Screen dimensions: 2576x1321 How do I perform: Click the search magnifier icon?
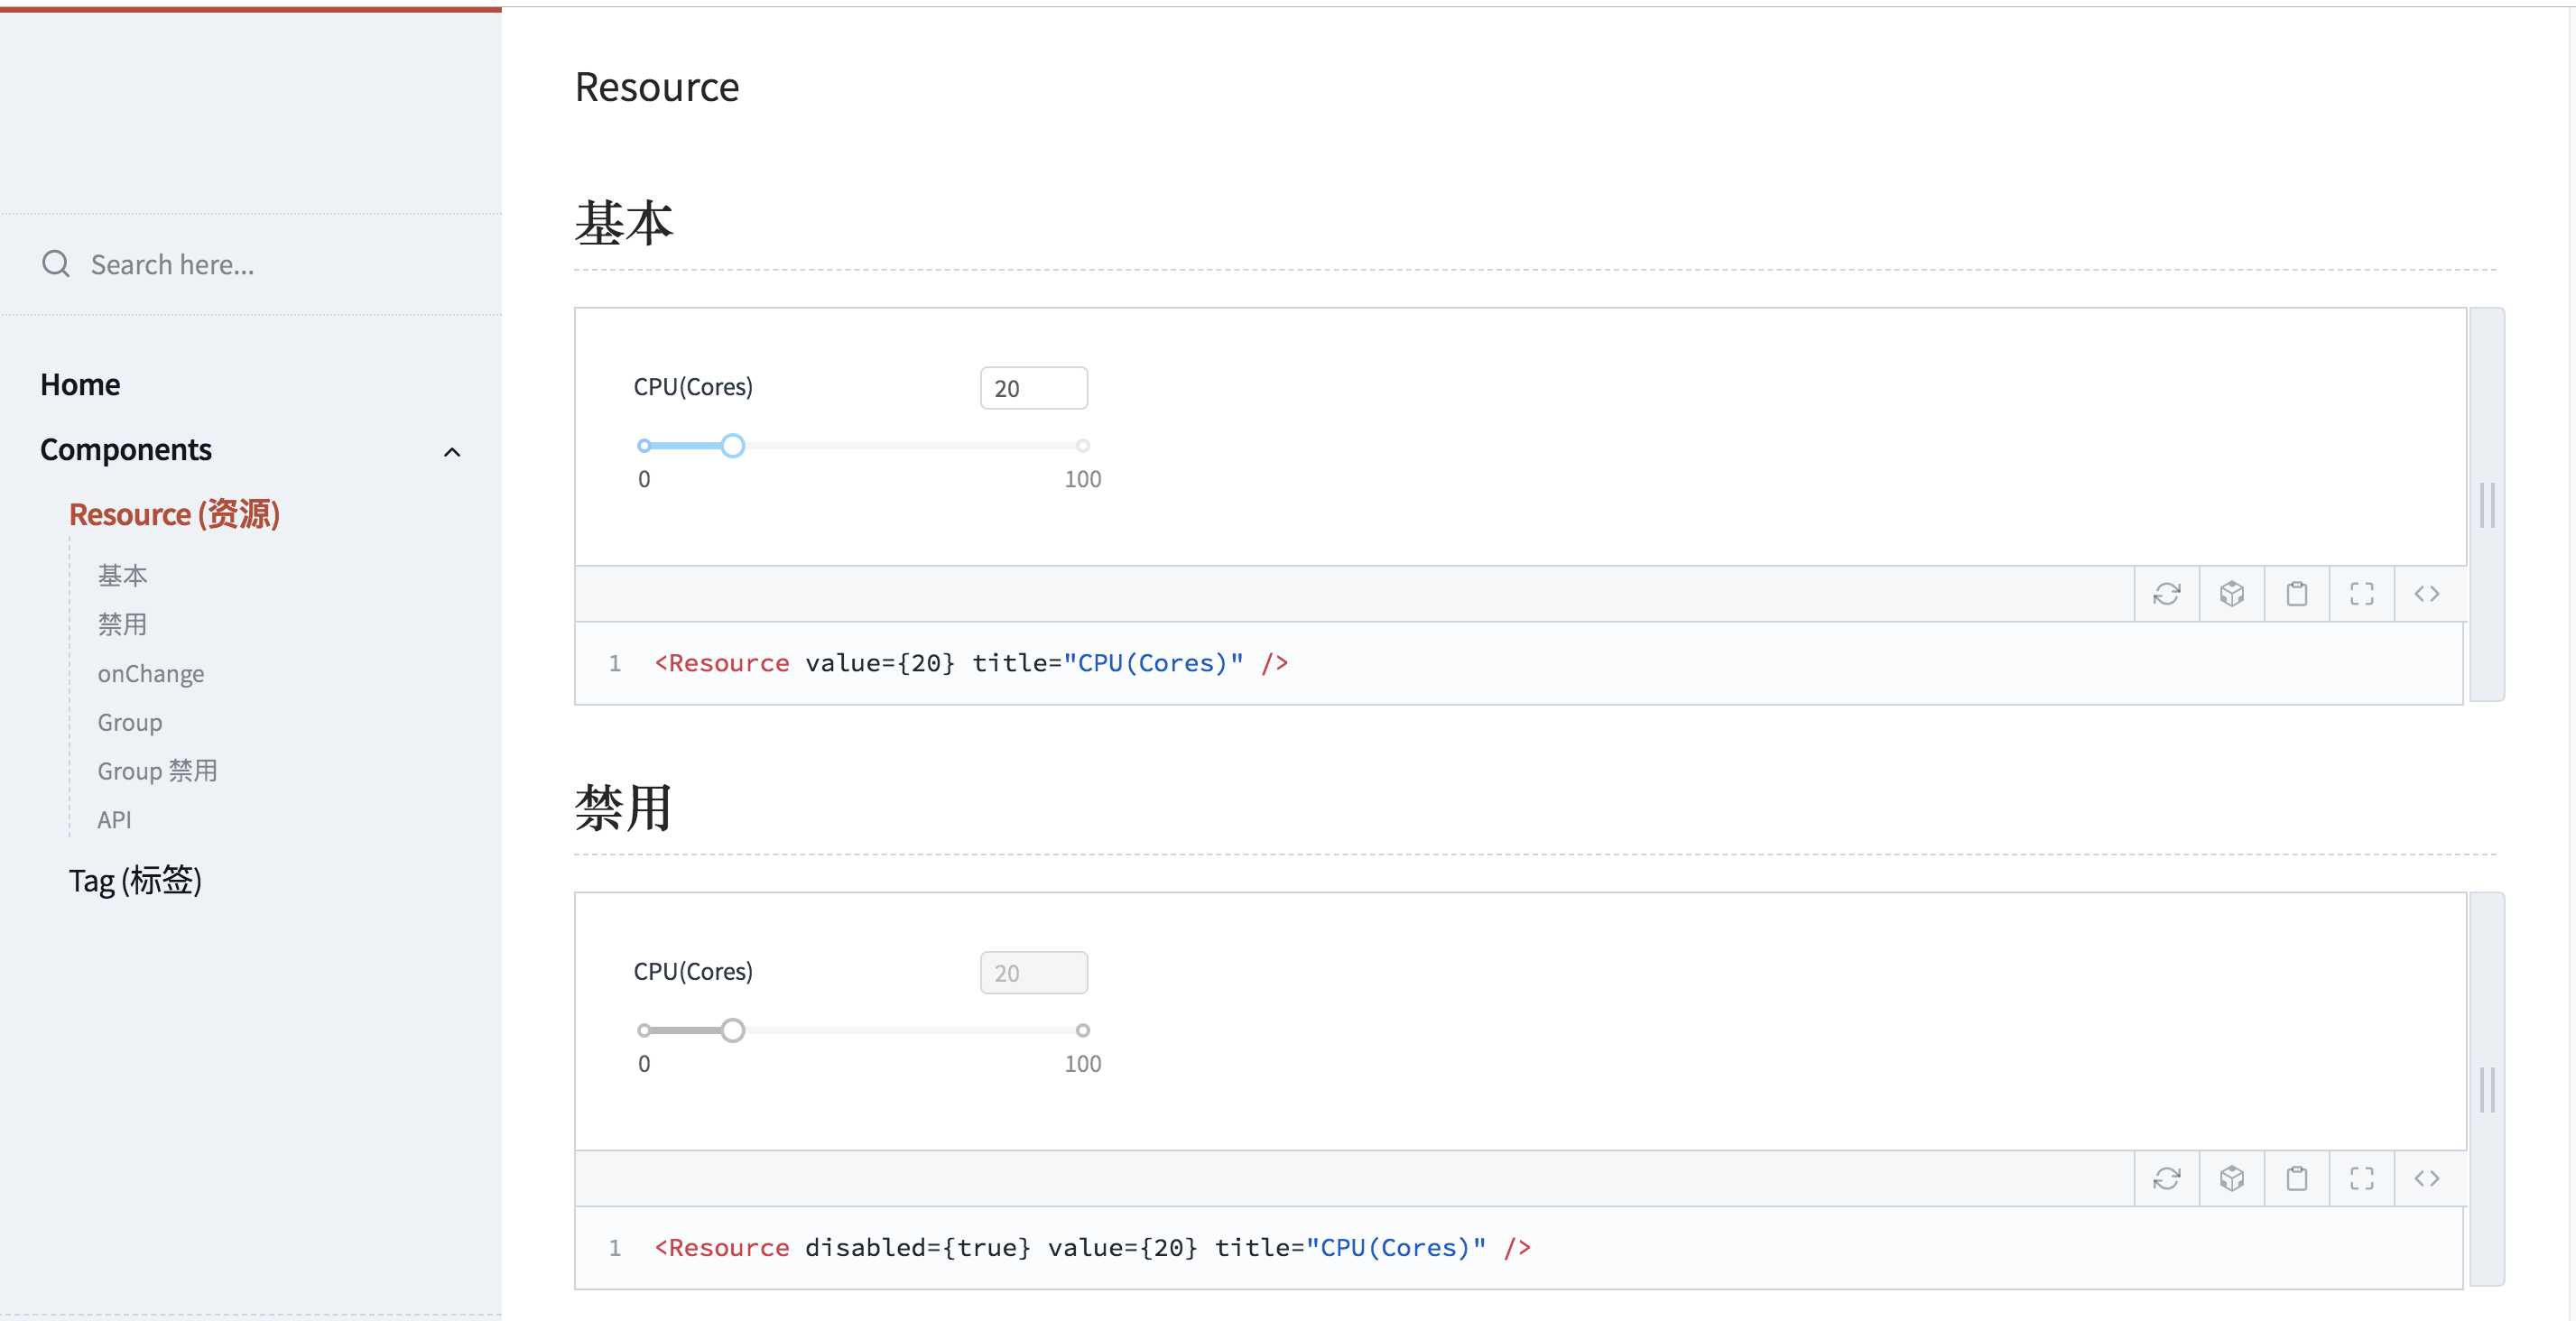point(56,264)
